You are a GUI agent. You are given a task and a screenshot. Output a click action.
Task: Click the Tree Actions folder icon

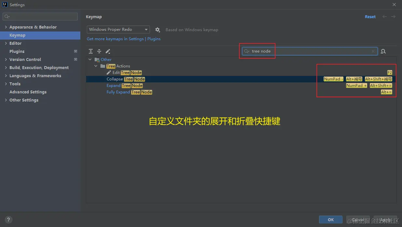103,66
